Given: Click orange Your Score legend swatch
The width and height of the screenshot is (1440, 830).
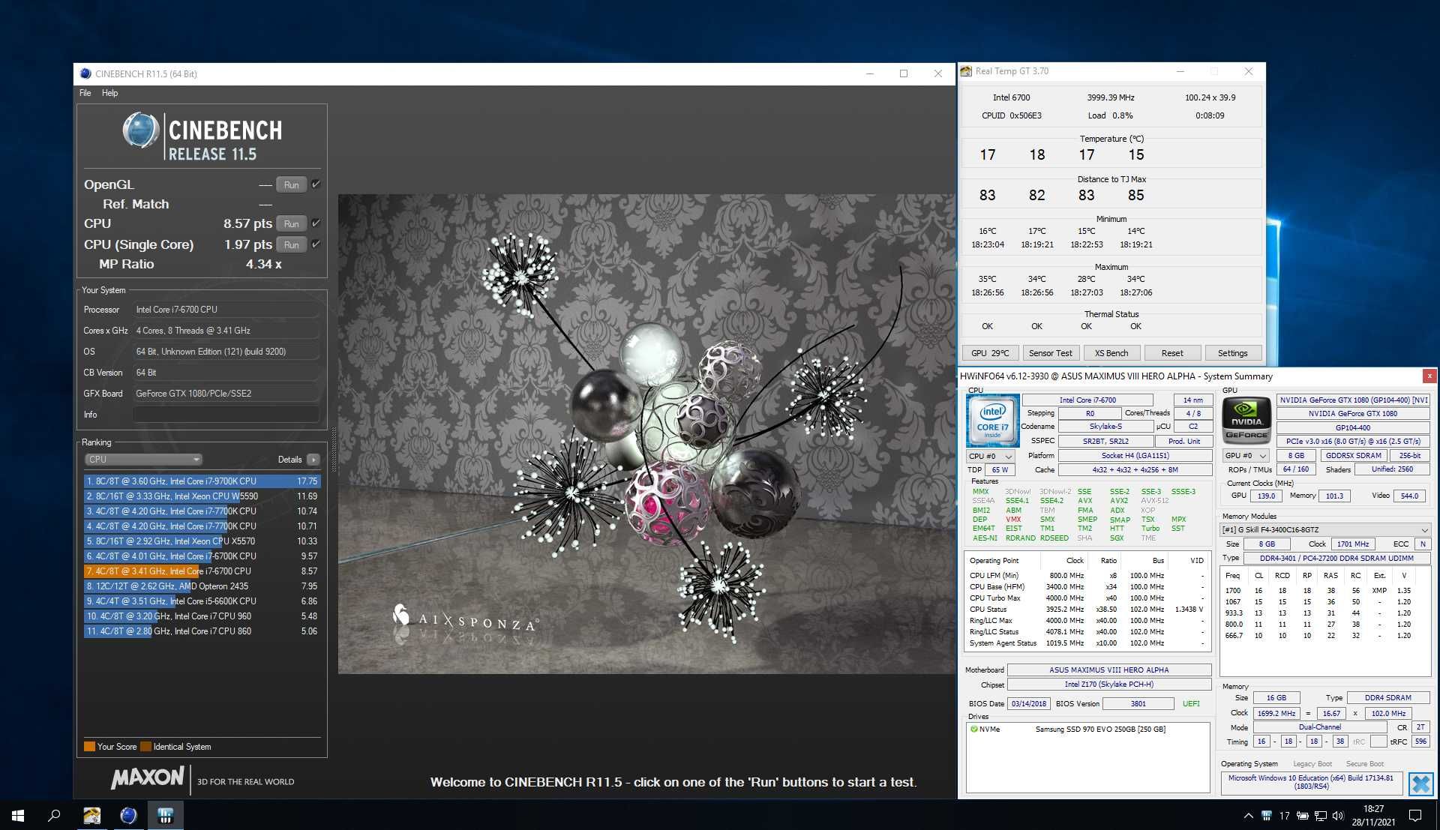Looking at the screenshot, I should (x=90, y=747).
